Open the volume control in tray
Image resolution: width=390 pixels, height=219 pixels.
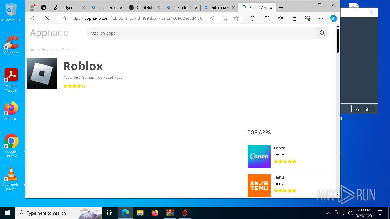pyautogui.click(x=351, y=213)
